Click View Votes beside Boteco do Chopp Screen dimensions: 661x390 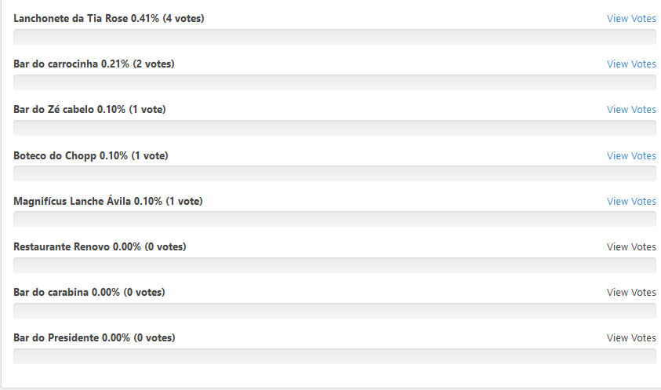point(631,155)
